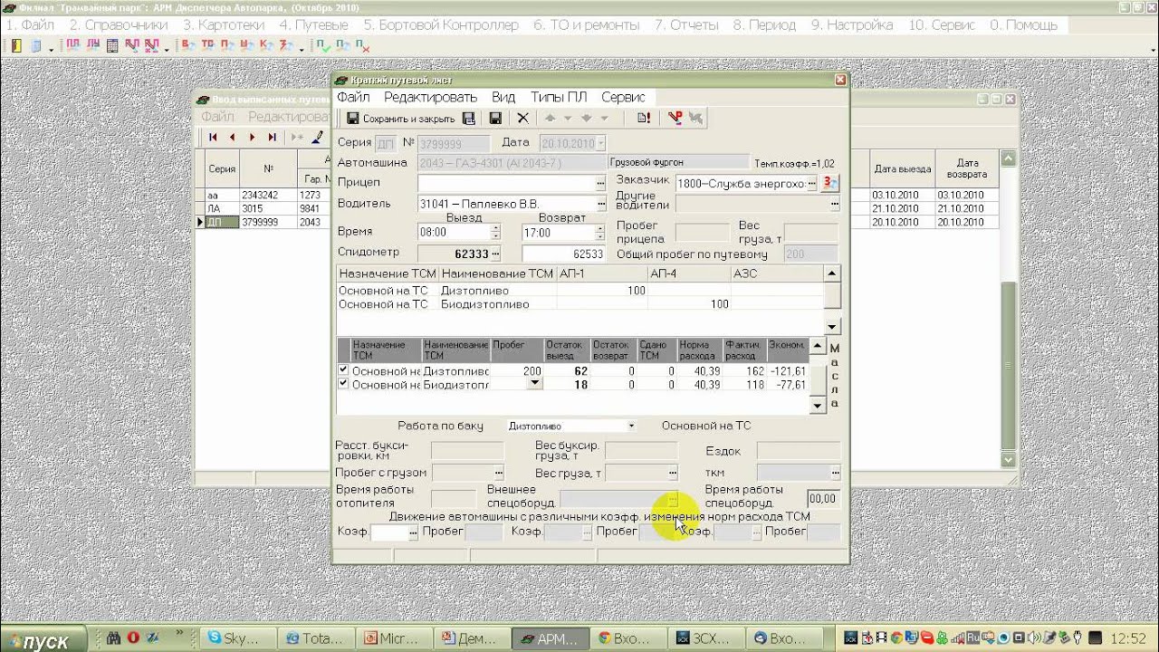Open '2. Справочники' main menu
1159x652 pixels.
coord(119,25)
